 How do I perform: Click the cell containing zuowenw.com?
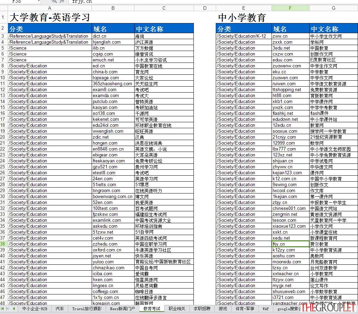tap(290, 66)
